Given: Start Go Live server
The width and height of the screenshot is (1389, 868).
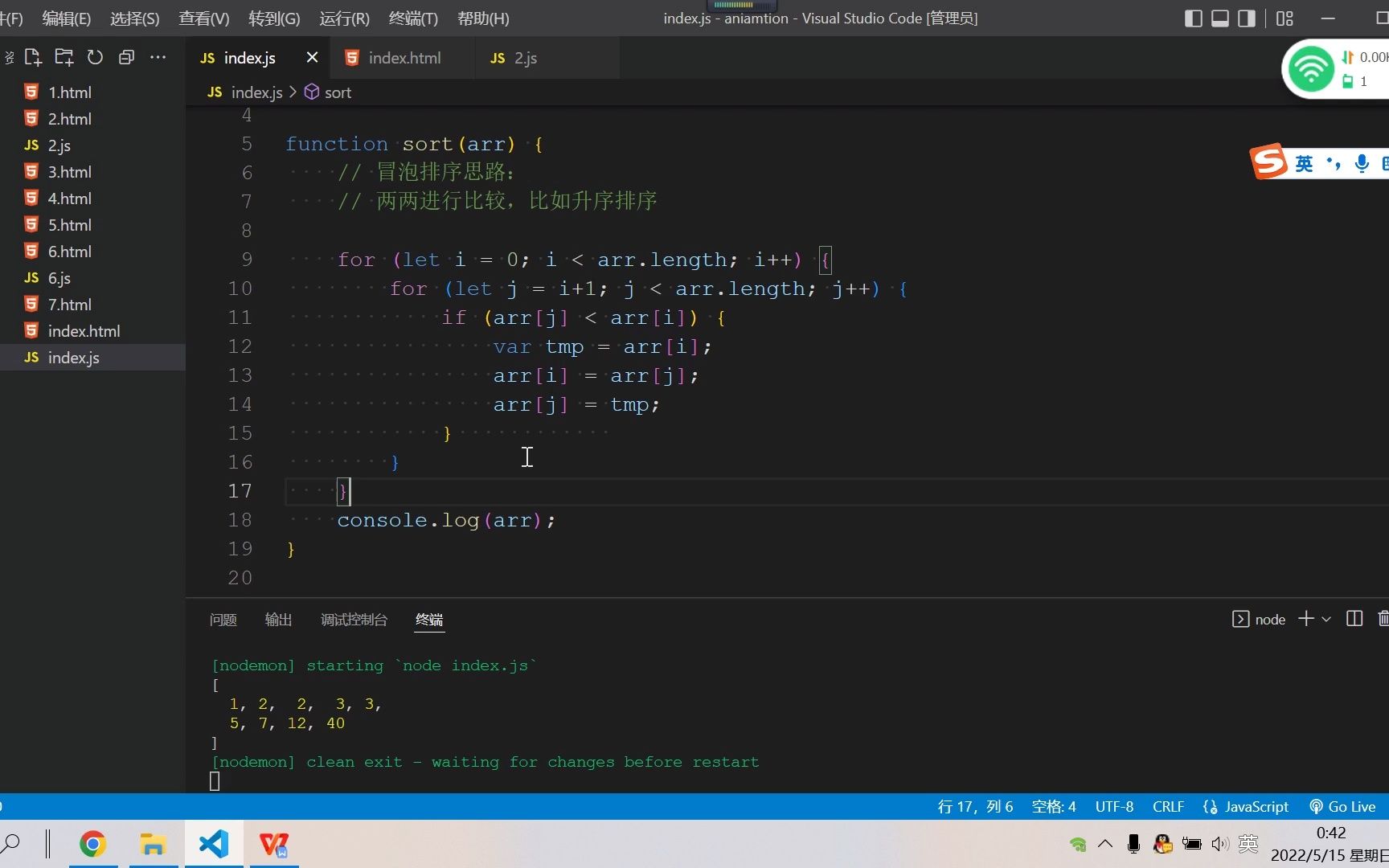Looking at the screenshot, I should coord(1342,807).
